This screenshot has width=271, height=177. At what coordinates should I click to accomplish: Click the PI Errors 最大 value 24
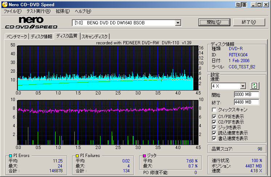(60, 166)
